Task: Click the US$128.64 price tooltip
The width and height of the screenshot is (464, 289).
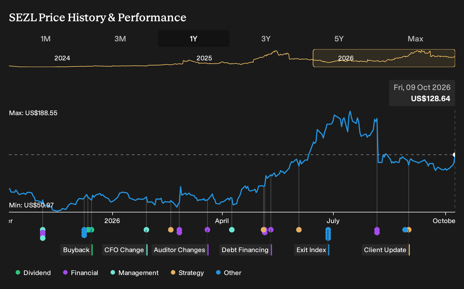Action: point(422,93)
